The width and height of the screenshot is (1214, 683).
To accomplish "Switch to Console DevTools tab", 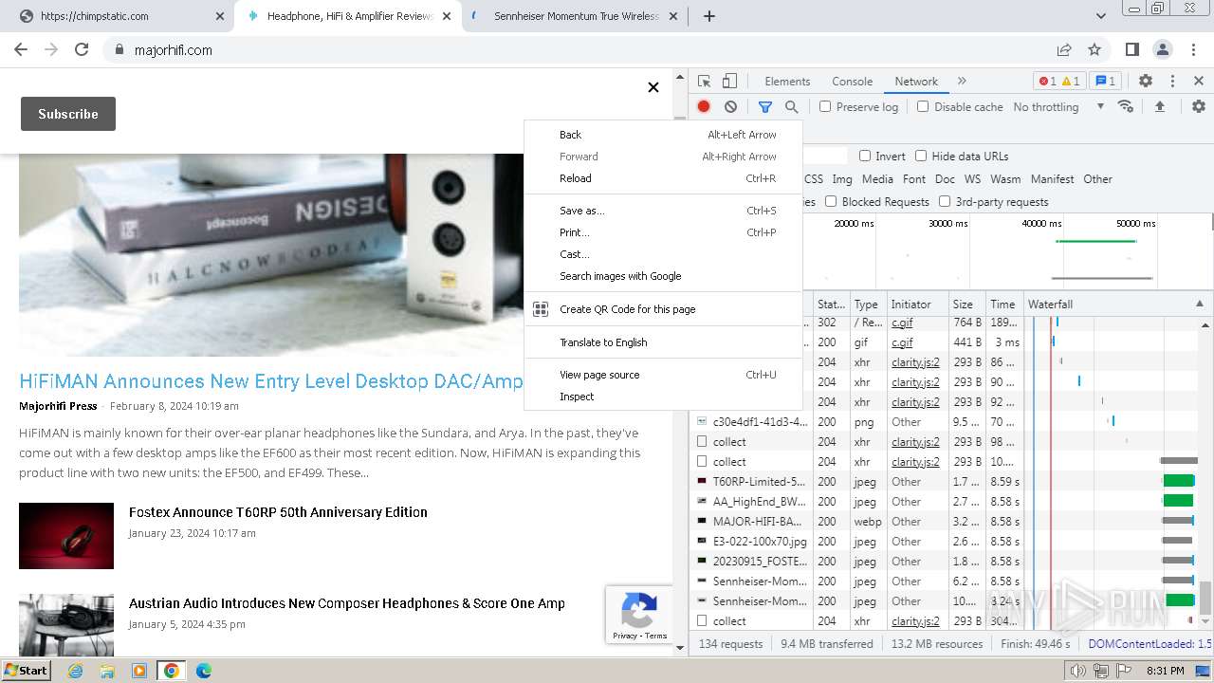I will click(852, 82).
